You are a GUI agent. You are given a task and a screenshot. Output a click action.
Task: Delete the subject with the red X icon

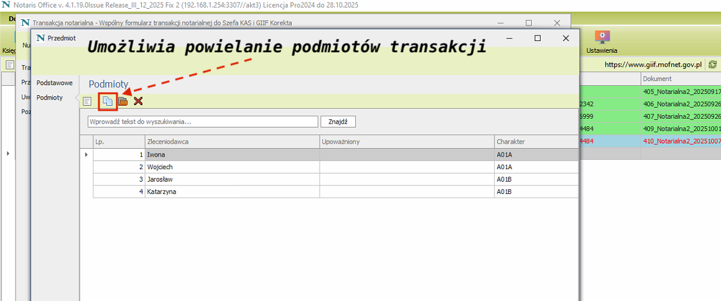point(138,101)
